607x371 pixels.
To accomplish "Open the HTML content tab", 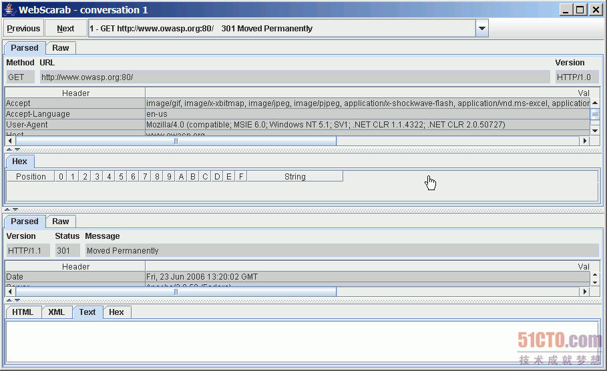I will 23,312.
